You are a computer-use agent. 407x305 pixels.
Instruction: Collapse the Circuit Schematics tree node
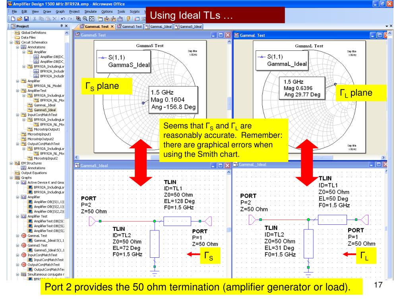pyautogui.click(x=11, y=42)
